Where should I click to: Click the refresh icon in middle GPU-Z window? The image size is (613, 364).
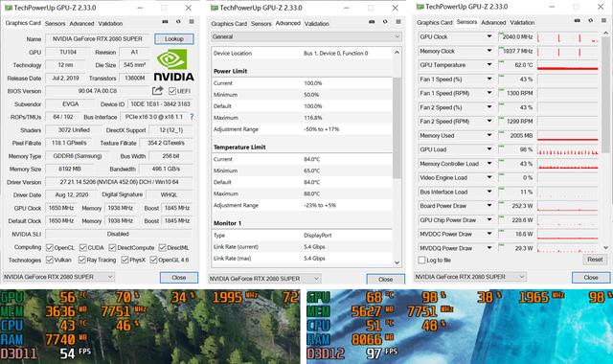click(385, 22)
